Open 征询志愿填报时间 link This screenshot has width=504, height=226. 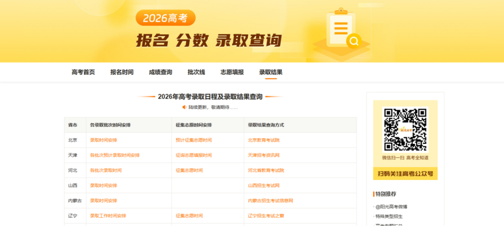[194, 155]
